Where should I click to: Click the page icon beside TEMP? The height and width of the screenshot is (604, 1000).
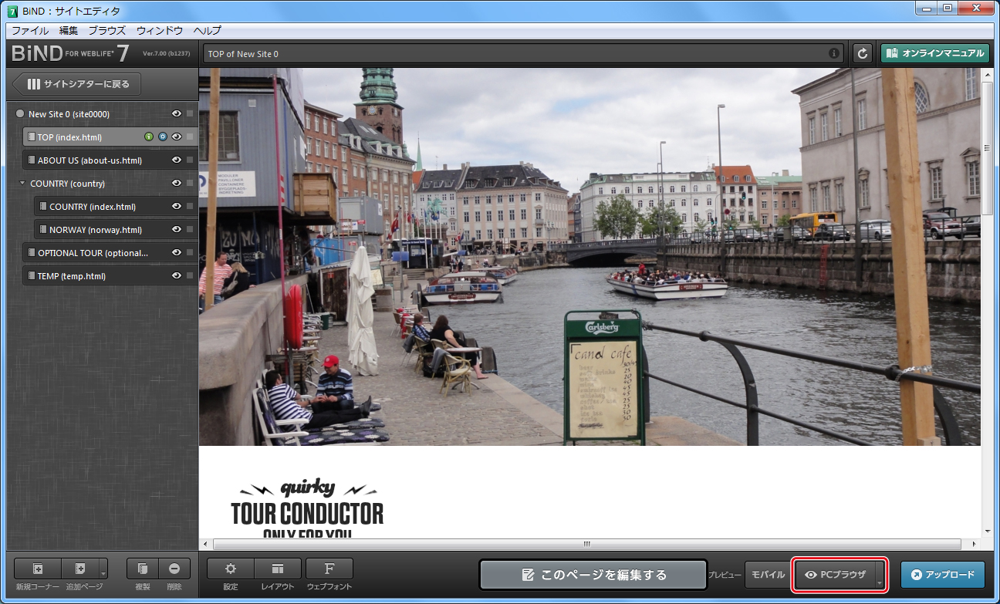point(31,276)
